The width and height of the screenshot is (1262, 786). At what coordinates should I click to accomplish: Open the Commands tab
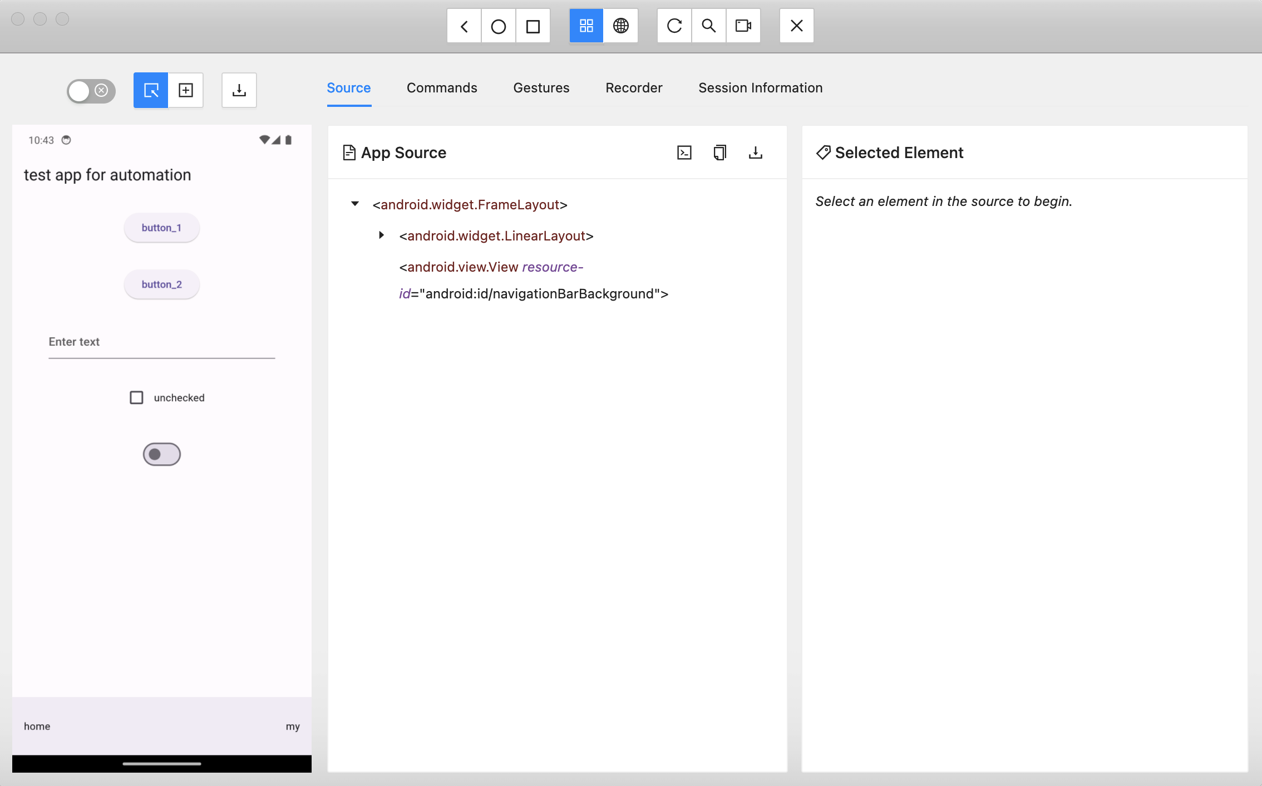[441, 88]
